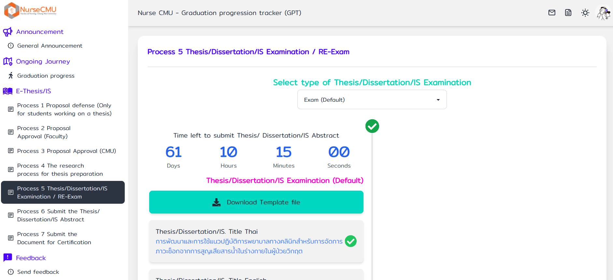Click green checkmark at timeline top

click(x=372, y=126)
